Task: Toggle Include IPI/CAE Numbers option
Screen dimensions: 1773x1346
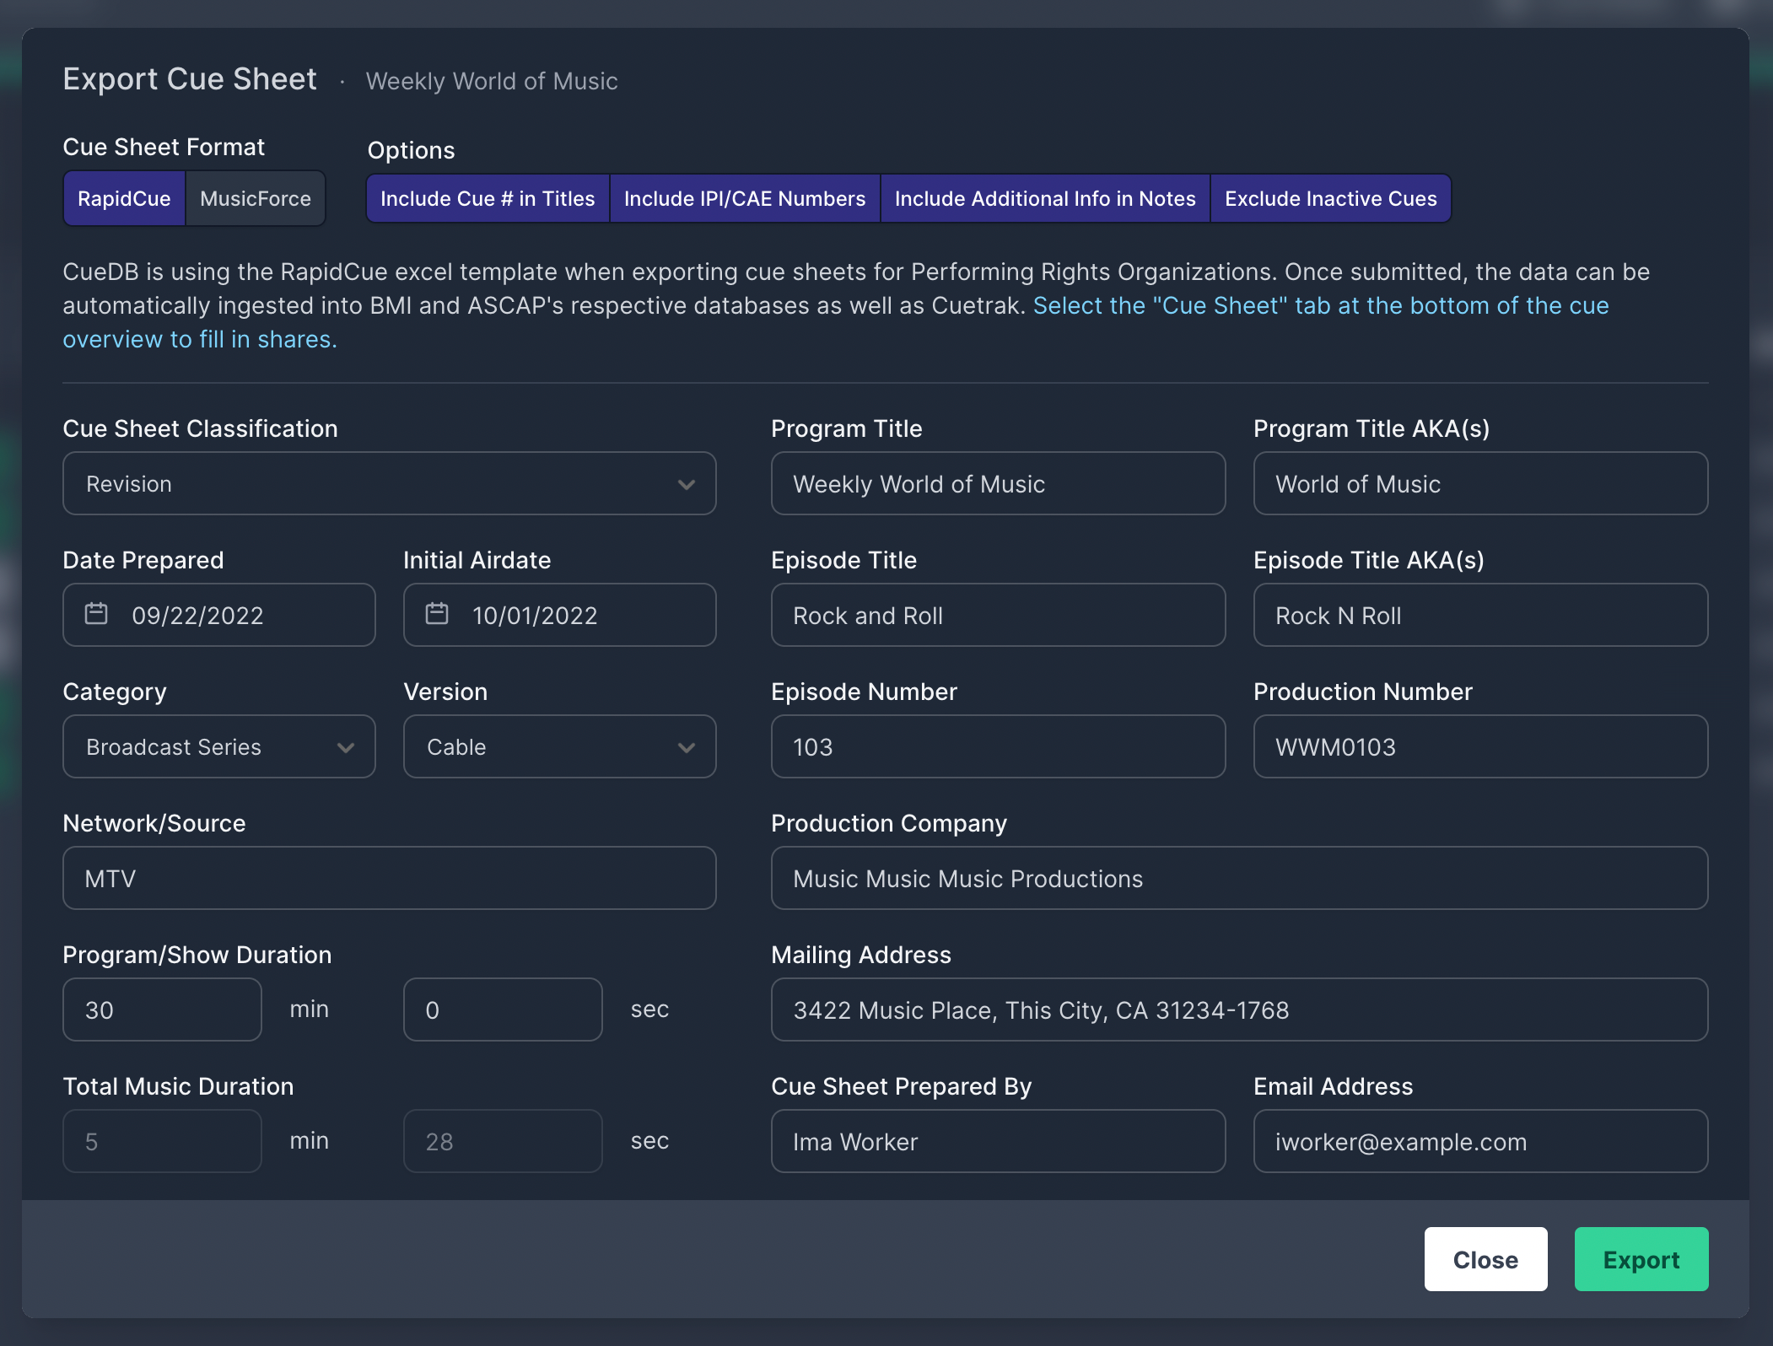Action: [x=745, y=199]
